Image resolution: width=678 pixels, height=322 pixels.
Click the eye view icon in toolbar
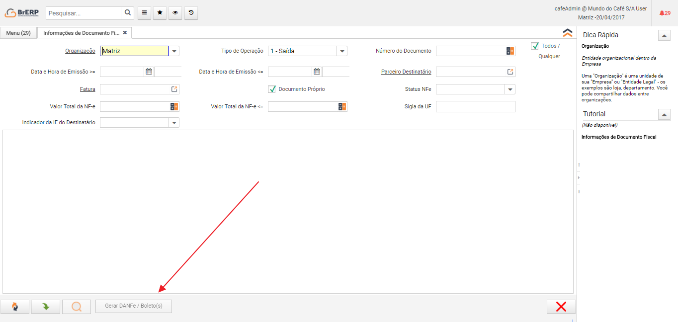(175, 13)
